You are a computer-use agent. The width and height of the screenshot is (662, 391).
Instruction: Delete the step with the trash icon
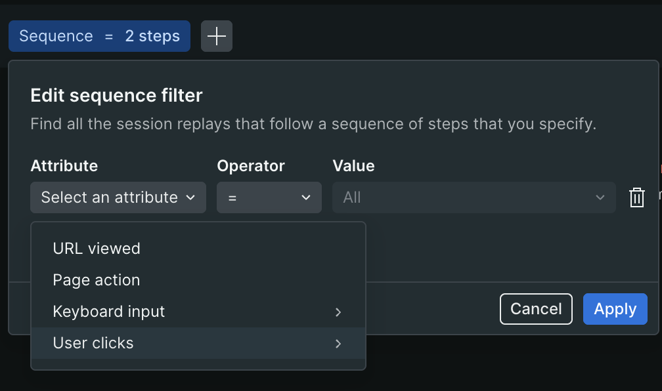point(636,197)
